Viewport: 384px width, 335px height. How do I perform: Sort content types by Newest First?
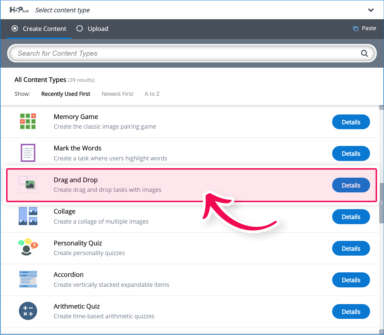click(117, 94)
